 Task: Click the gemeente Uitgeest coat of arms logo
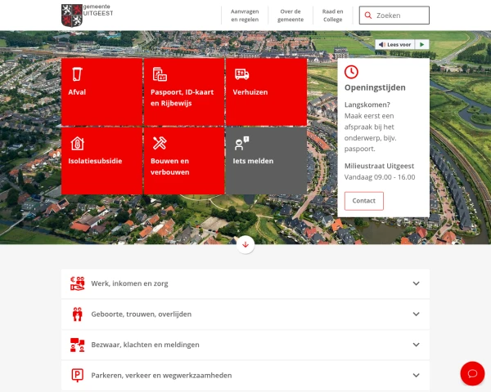click(x=72, y=15)
